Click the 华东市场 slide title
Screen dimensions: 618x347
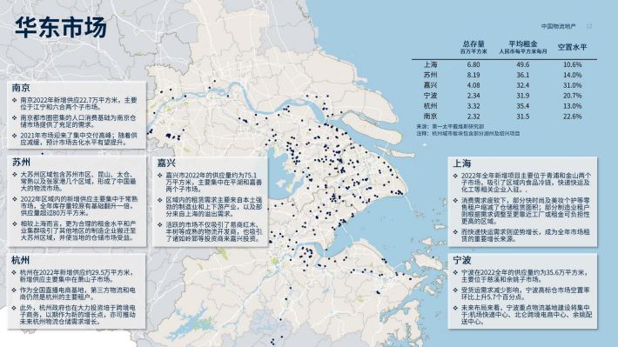click(x=61, y=28)
